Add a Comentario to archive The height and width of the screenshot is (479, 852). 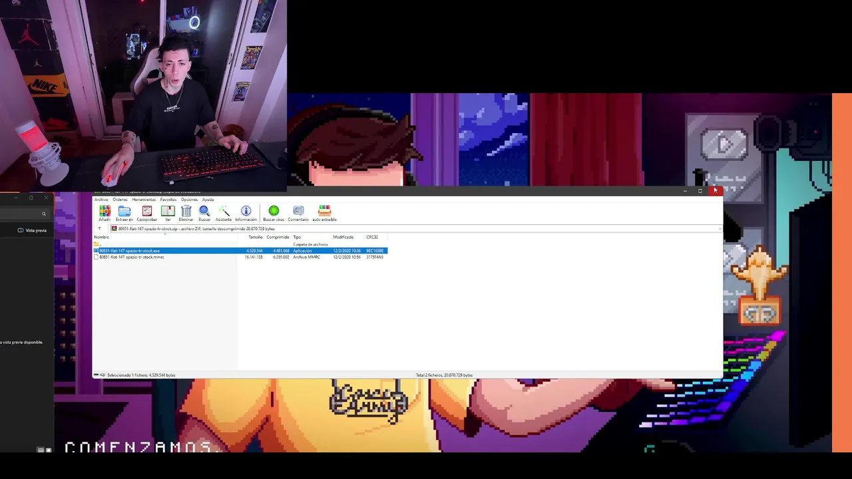pos(298,213)
